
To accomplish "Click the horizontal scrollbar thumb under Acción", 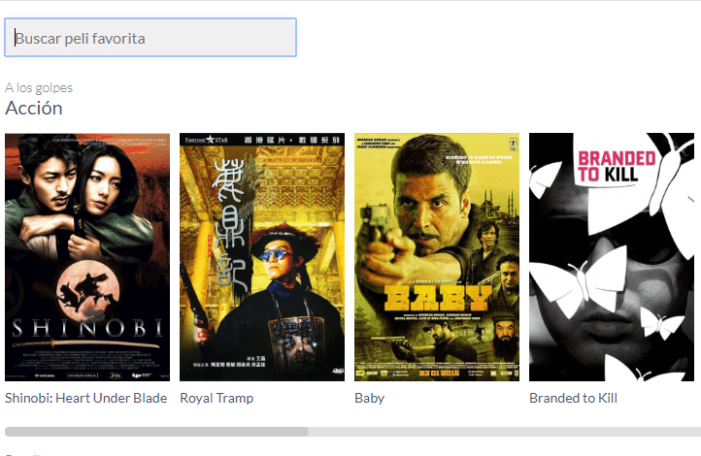I will [156, 432].
